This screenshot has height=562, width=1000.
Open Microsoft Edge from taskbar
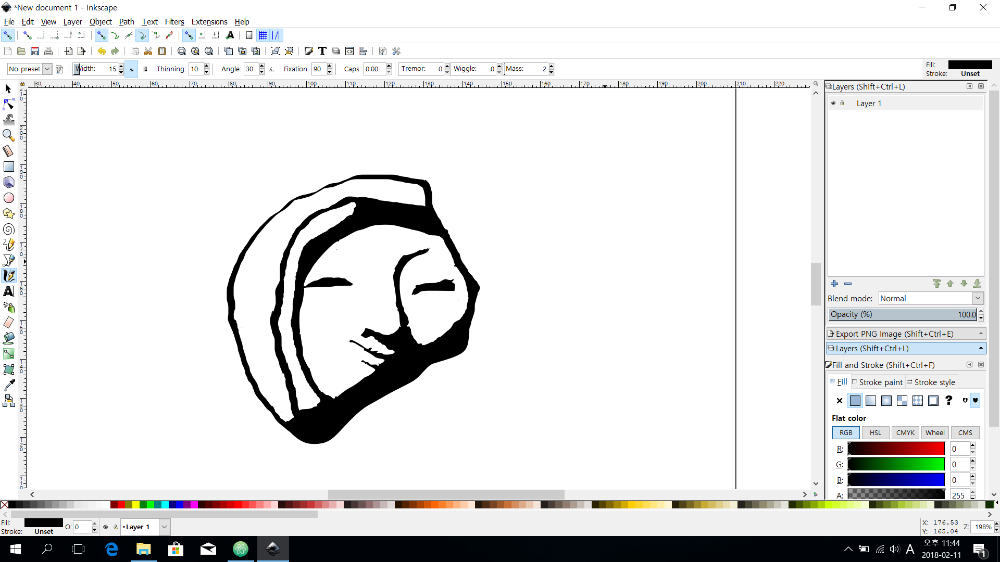click(111, 549)
